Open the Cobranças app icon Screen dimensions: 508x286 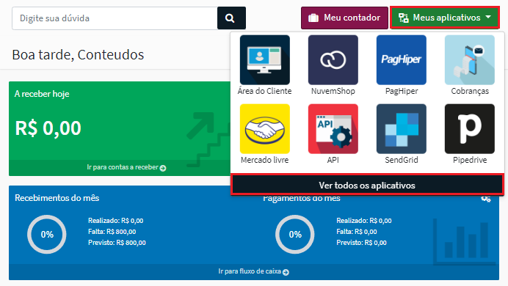470,60
